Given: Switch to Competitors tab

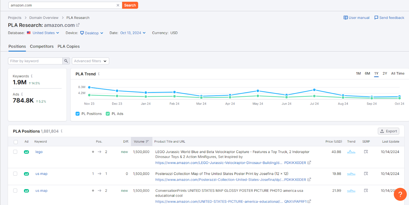Looking at the screenshot, I should coord(42,46).
